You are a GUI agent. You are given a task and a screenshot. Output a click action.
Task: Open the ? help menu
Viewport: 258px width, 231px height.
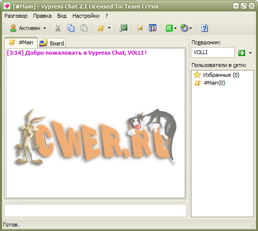(107, 16)
